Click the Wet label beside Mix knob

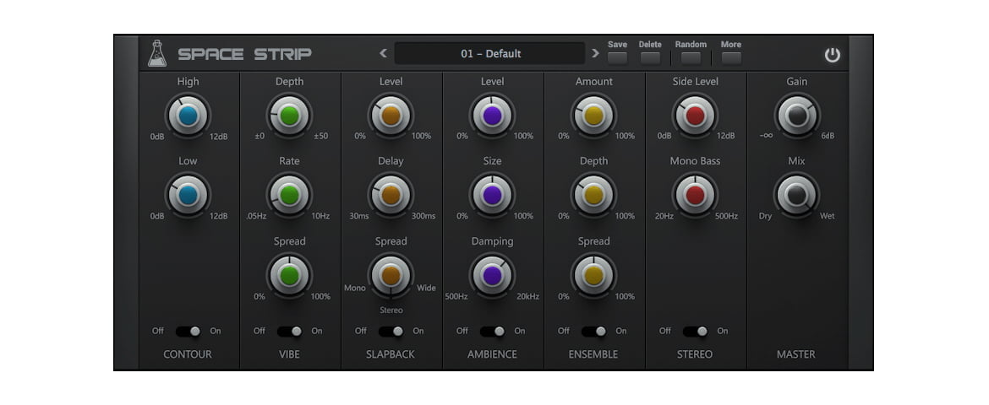pos(827,216)
